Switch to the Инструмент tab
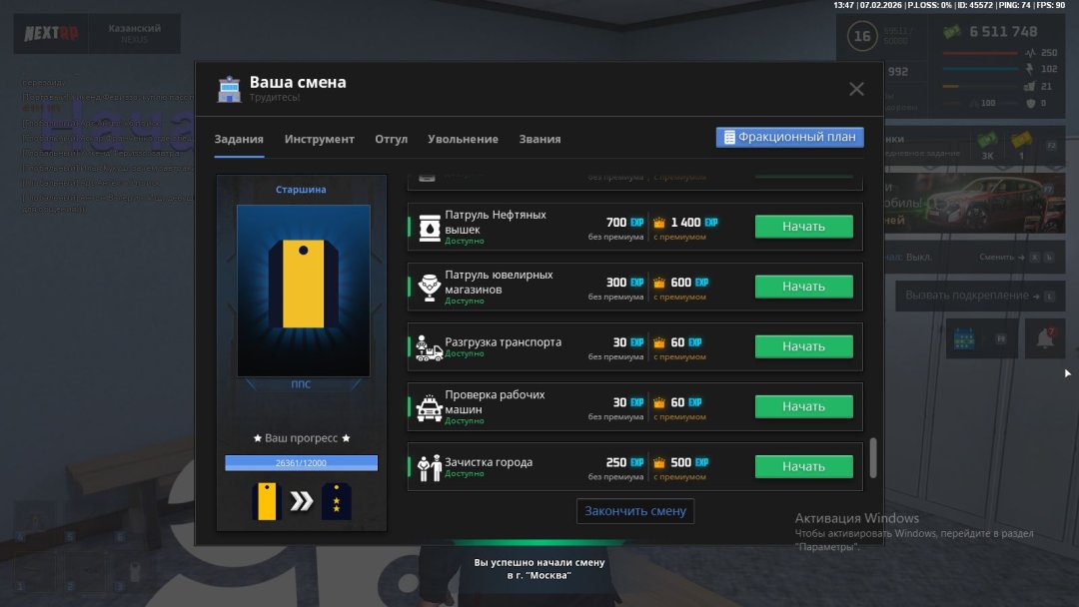The height and width of the screenshot is (607, 1079). [319, 139]
